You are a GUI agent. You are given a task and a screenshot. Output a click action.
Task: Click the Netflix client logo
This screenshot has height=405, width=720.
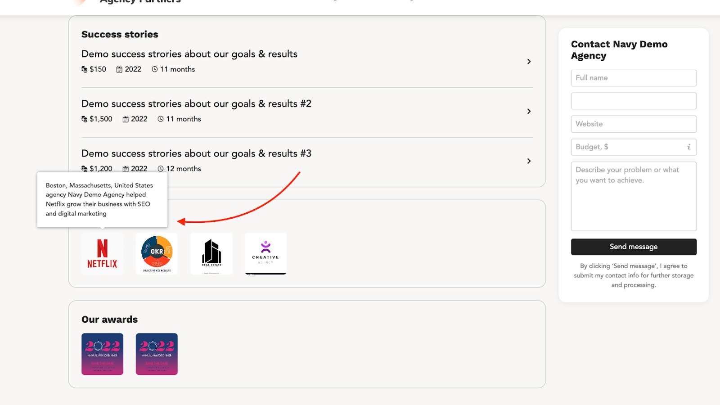point(102,253)
